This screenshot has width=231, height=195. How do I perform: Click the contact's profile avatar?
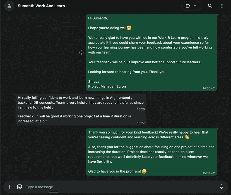pyautogui.click(x=9, y=6)
